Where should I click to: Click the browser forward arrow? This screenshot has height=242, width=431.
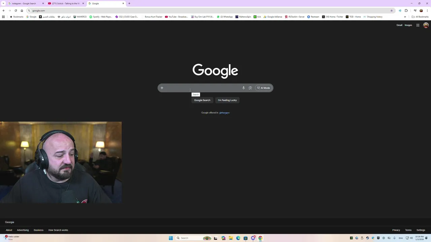pyautogui.click(x=10, y=10)
